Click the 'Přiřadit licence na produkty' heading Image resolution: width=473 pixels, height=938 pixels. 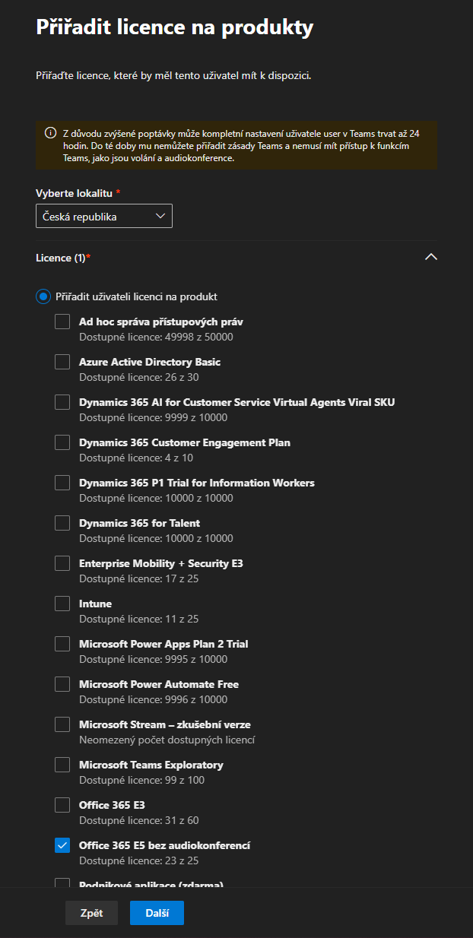175,28
